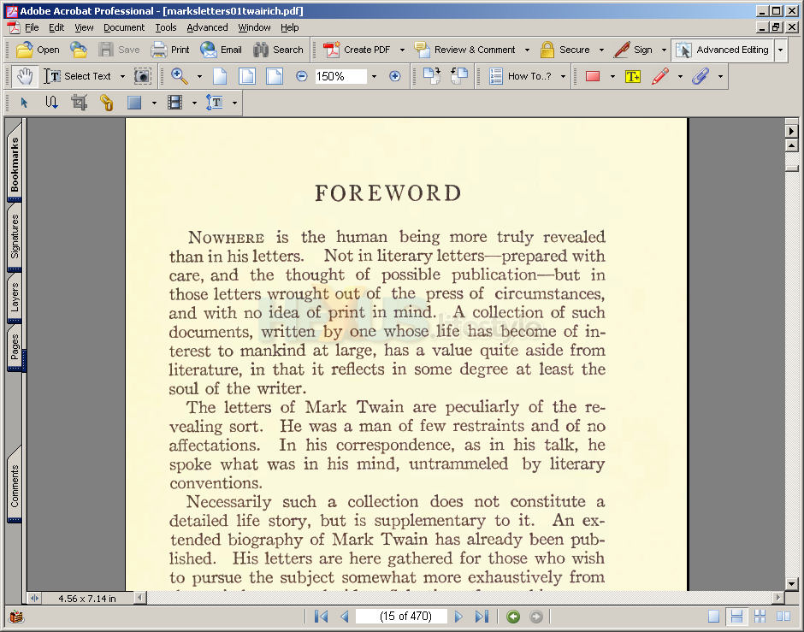The image size is (804, 632).
Task: Switch to Facing pages layout
Action: pos(783,616)
